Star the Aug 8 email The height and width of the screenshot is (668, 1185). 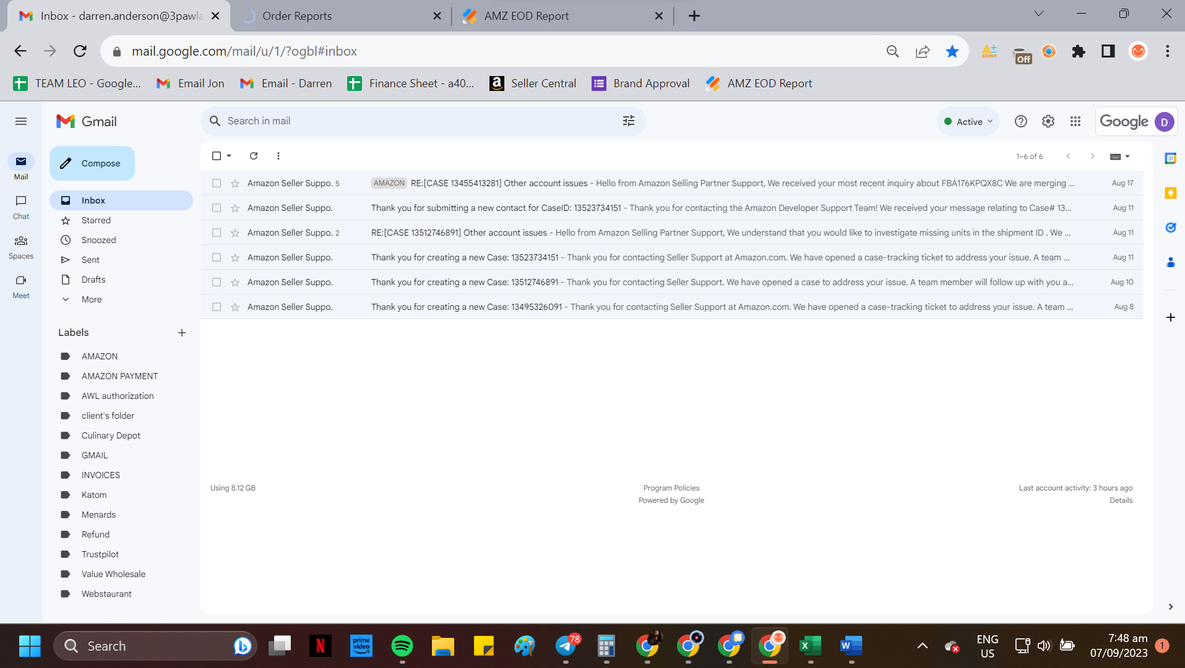click(x=235, y=307)
